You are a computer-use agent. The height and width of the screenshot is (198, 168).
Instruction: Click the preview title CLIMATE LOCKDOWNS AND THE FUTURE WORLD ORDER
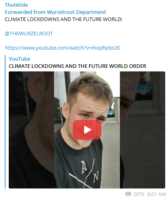tap(77, 66)
